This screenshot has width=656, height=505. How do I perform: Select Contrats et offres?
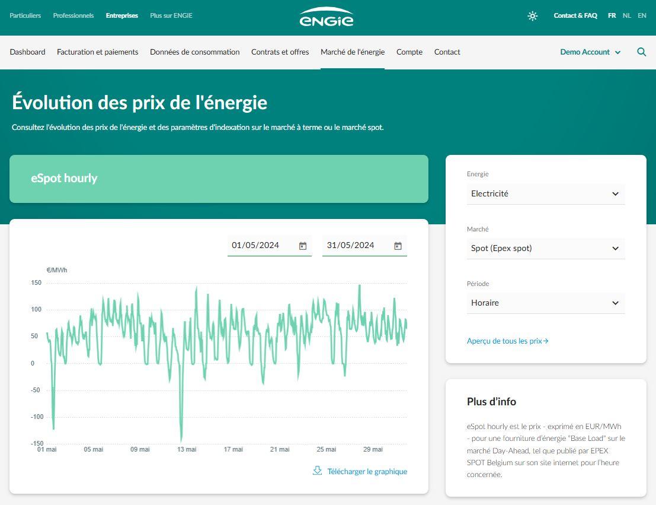point(280,52)
